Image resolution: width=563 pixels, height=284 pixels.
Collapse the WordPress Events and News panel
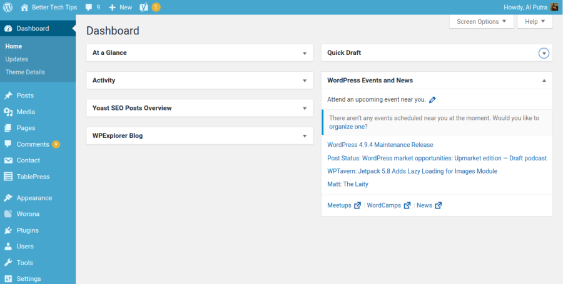pyautogui.click(x=544, y=81)
